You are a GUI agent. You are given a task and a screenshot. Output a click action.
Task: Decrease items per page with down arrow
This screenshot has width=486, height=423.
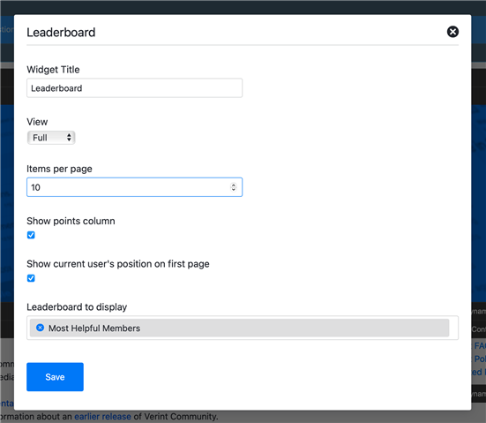coord(234,189)
